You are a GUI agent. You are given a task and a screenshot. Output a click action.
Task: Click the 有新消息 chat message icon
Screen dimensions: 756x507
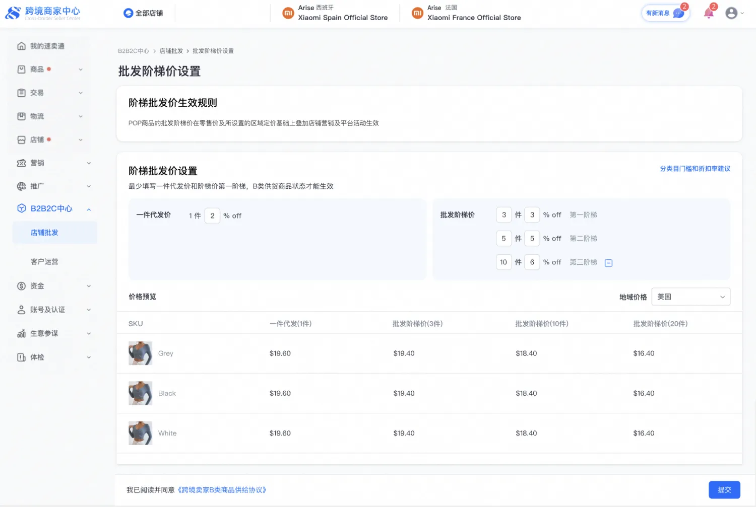tap(678, 14)
